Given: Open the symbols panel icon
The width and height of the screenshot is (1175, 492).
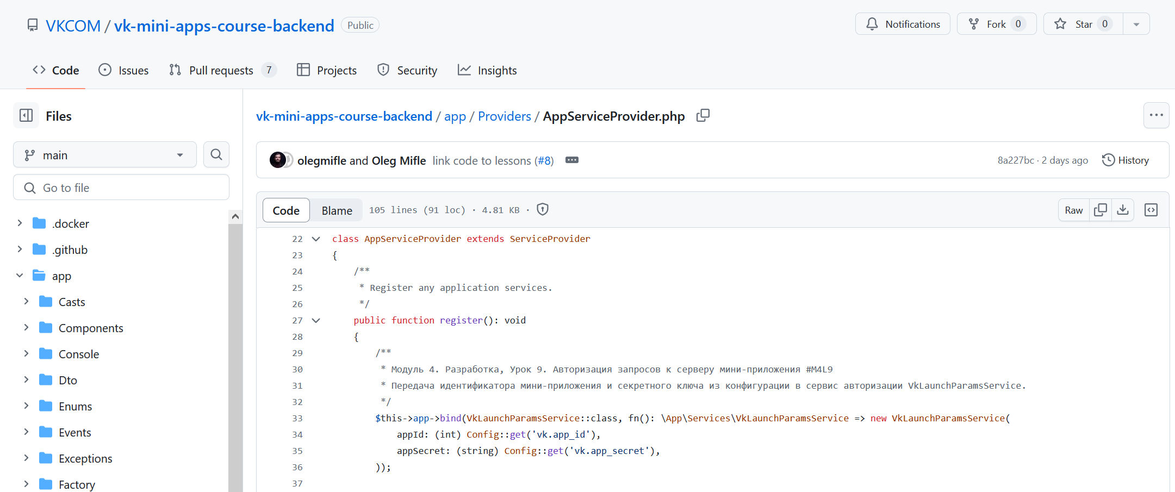Looking at the screenshot, I should [x=1151, y=210].
